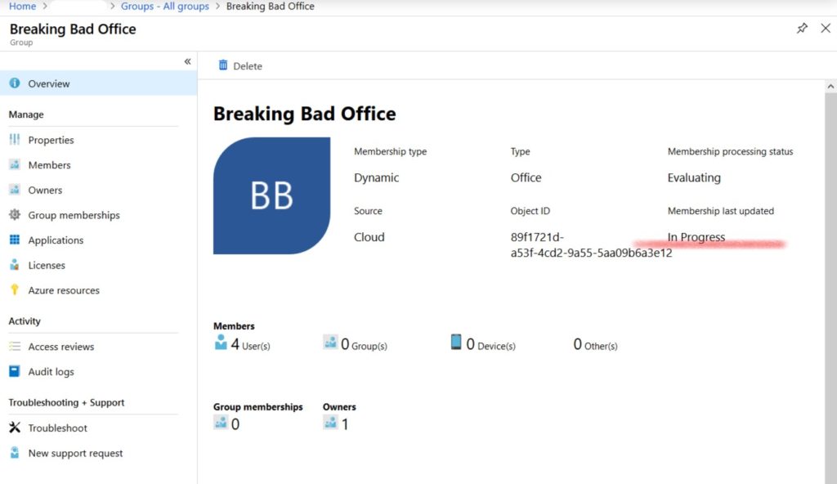Open the Owners count of 1
The image size is (837, 484).
click(345, 424)
